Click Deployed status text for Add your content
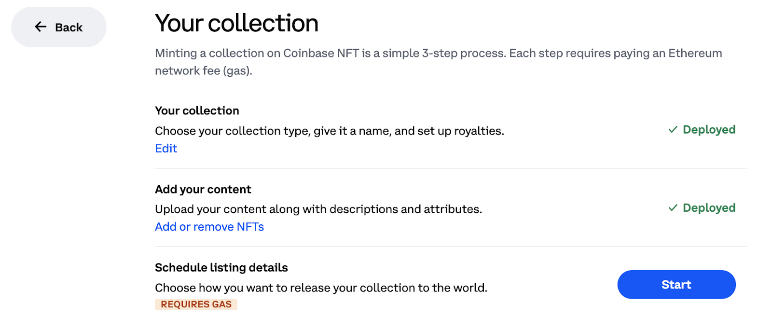772x330 pixels. (709, 208)
